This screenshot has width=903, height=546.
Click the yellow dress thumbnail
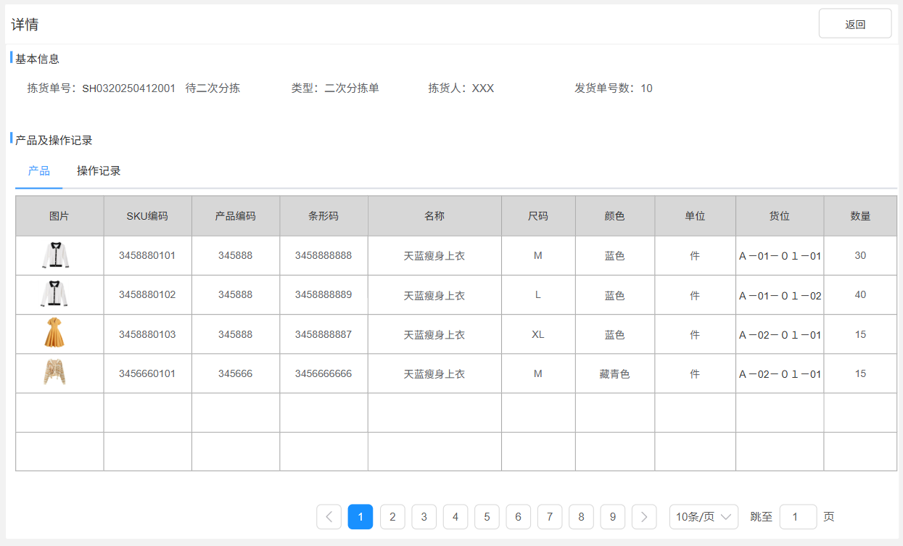pos(54,334)
